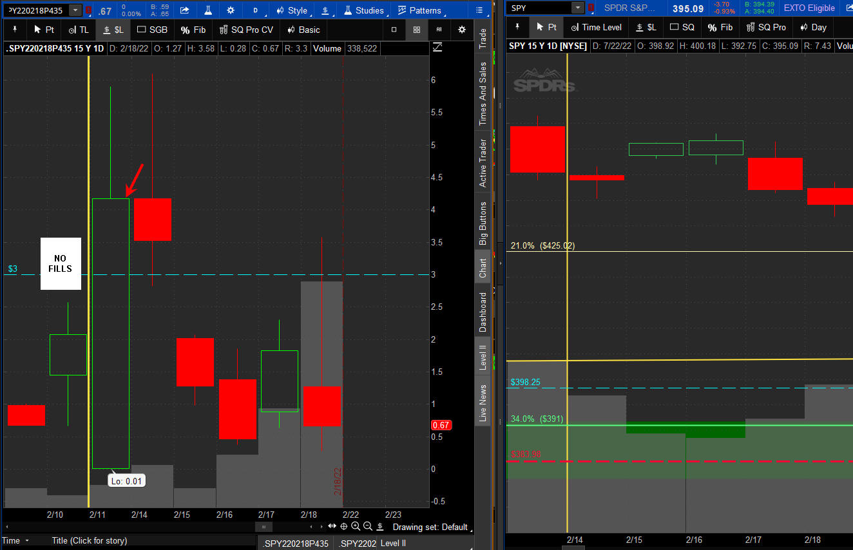This screenshot has height=550, width=853.
Task: Apply the SQ Pro CV study set
Action: click(246, 30)
